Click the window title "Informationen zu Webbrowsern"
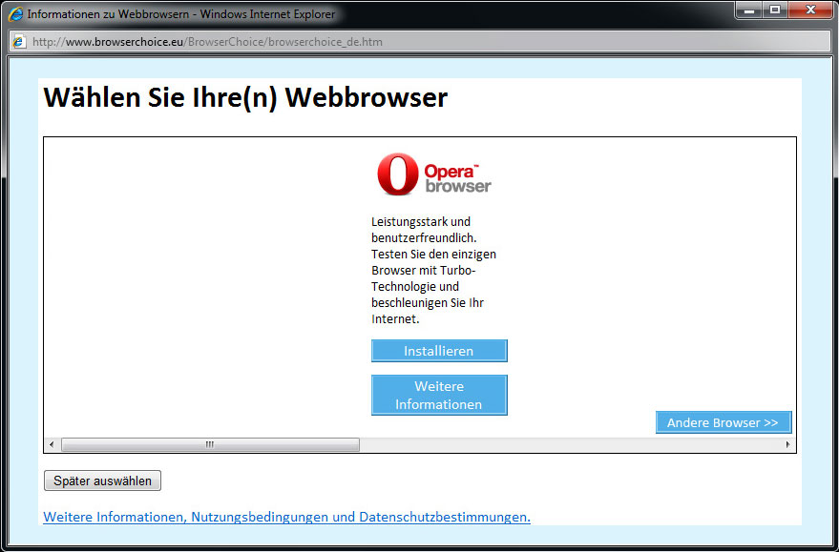The image size is (839, 552). point(108,14)
